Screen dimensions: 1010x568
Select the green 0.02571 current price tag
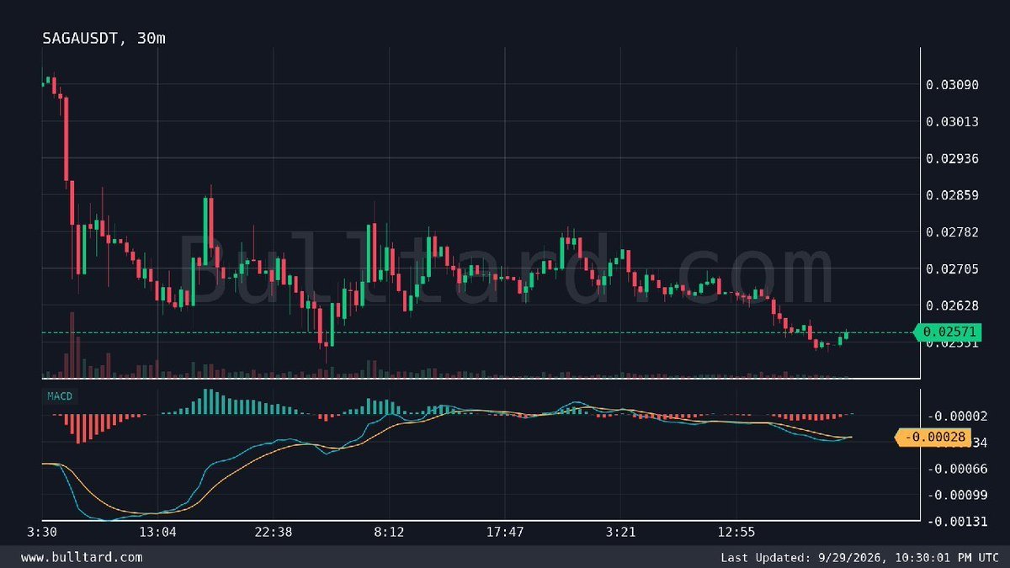[948, 332]
